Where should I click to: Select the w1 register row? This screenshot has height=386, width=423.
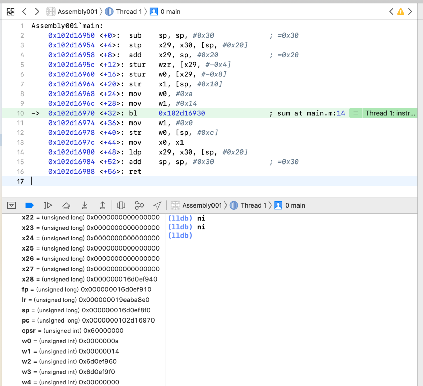70,351
